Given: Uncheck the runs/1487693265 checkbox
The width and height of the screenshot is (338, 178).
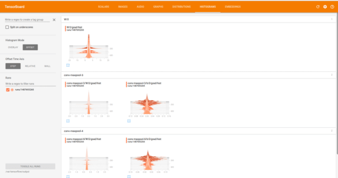Looking at the screenshot, I should 8,90.
